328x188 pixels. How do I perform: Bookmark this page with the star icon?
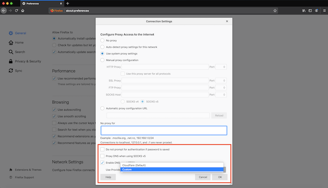coord(275,10)
